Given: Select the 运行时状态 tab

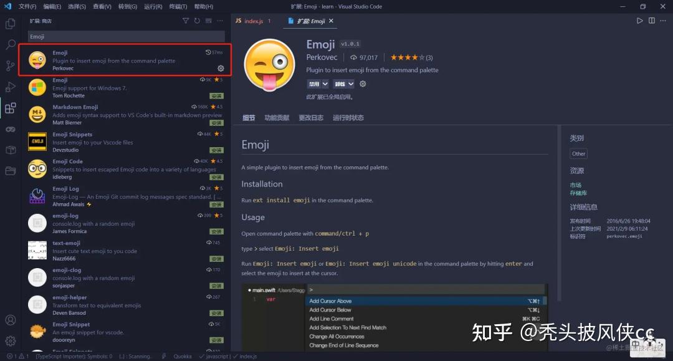Looking at the screenshot, I should coord(348,118).
